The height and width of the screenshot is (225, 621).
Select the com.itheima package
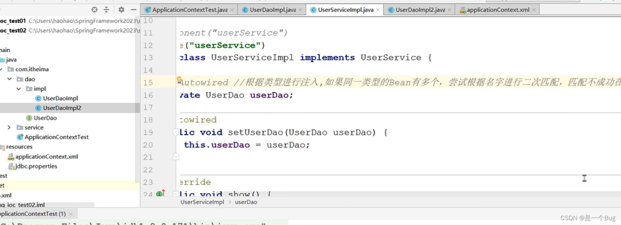tap(32, 69)
